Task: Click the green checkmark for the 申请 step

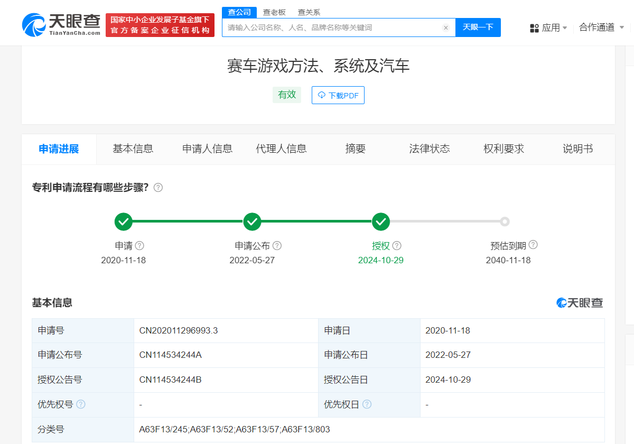Action: point(124,222)
